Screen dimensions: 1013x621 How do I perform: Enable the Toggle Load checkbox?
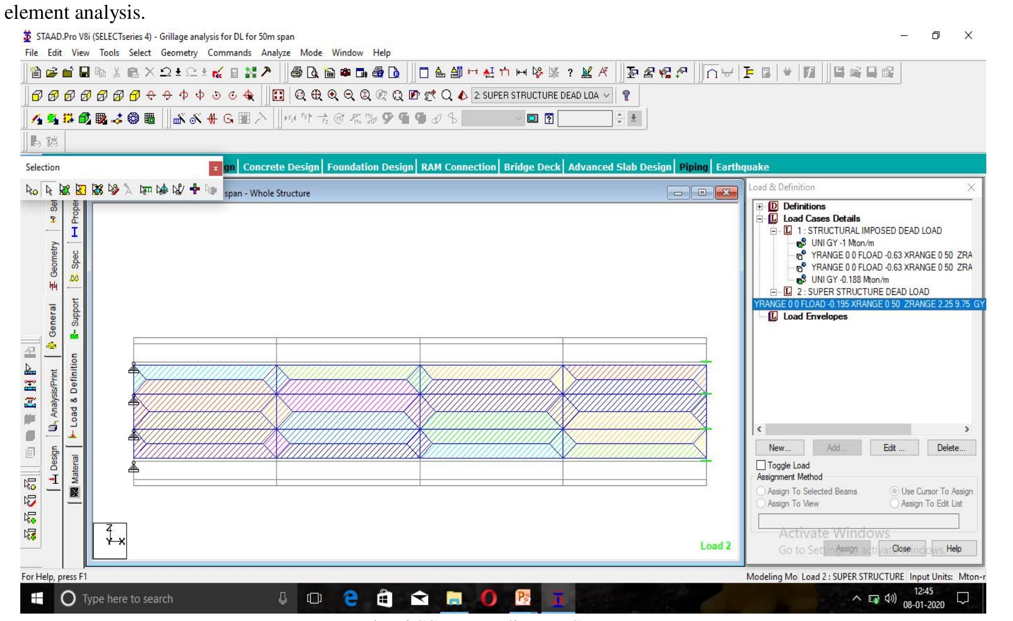(x=761, y=465)
